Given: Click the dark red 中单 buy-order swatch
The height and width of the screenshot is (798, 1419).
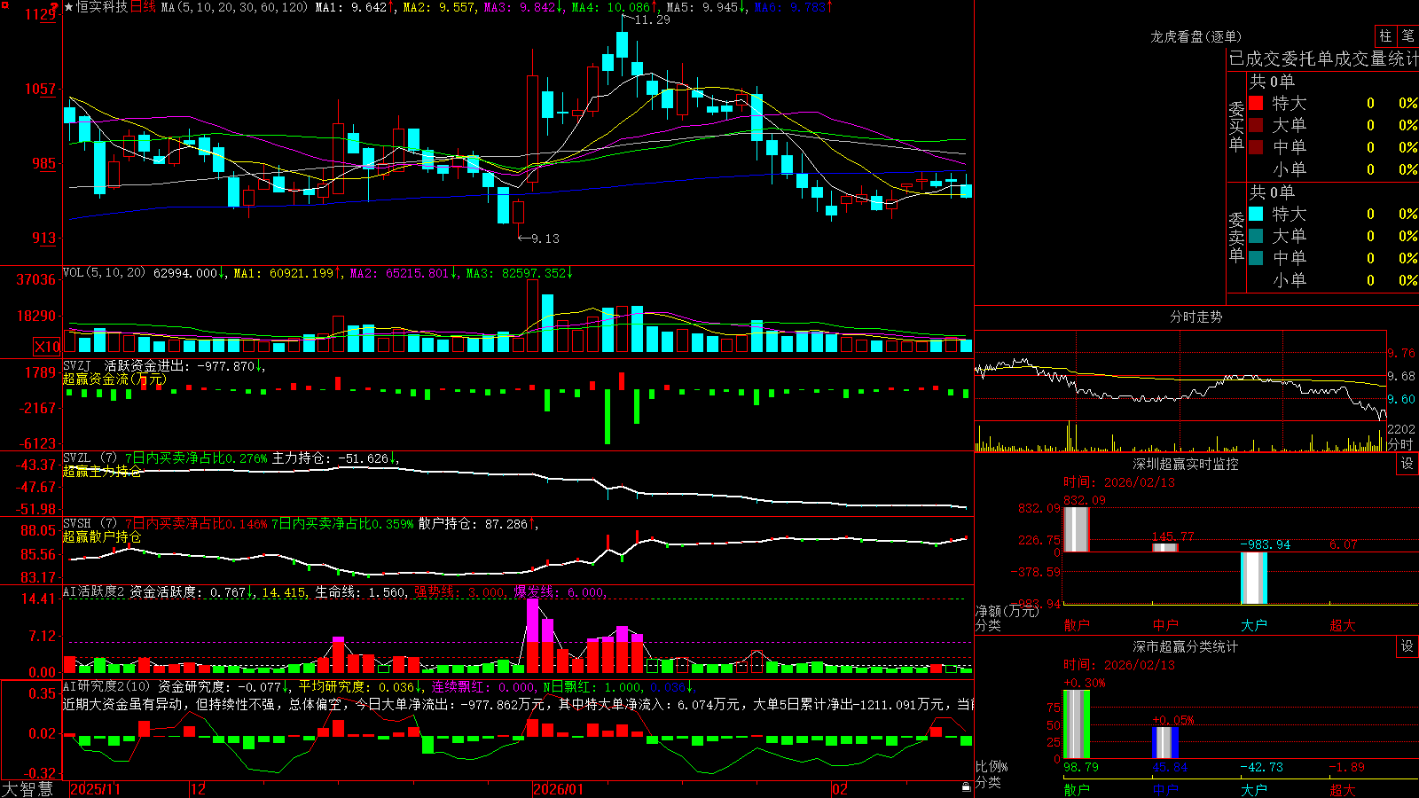Looking at the screenshot, I should (x=1256, y=146).
